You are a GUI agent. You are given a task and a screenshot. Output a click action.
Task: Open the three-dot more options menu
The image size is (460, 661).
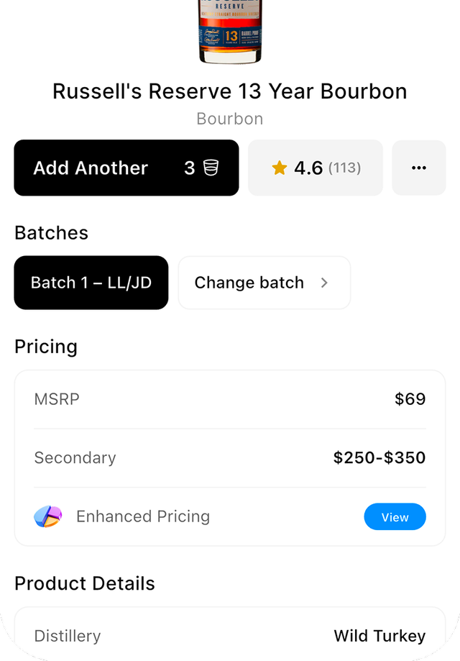click(418, 168)
